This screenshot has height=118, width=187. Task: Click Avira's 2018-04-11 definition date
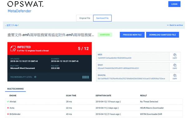tap(107, 108)
